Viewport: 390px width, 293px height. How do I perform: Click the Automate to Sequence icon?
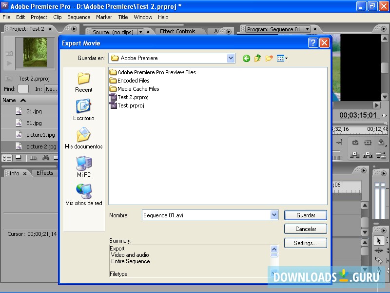pyautogui.click(x=34, y=158)
